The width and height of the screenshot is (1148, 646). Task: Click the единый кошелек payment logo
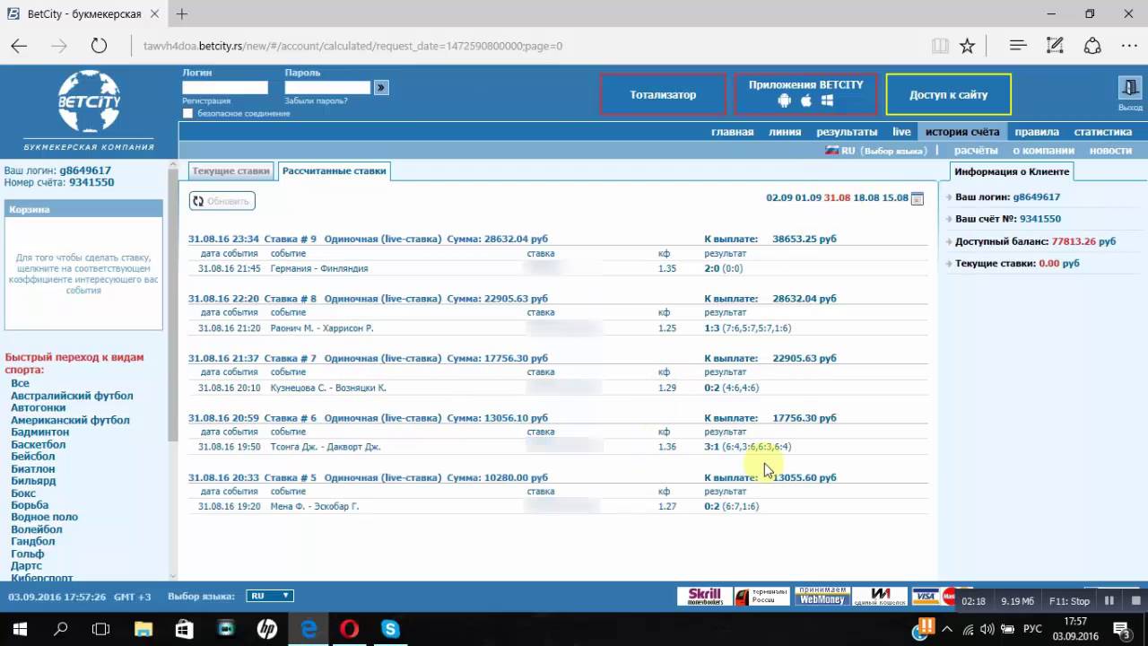point(880,596)
